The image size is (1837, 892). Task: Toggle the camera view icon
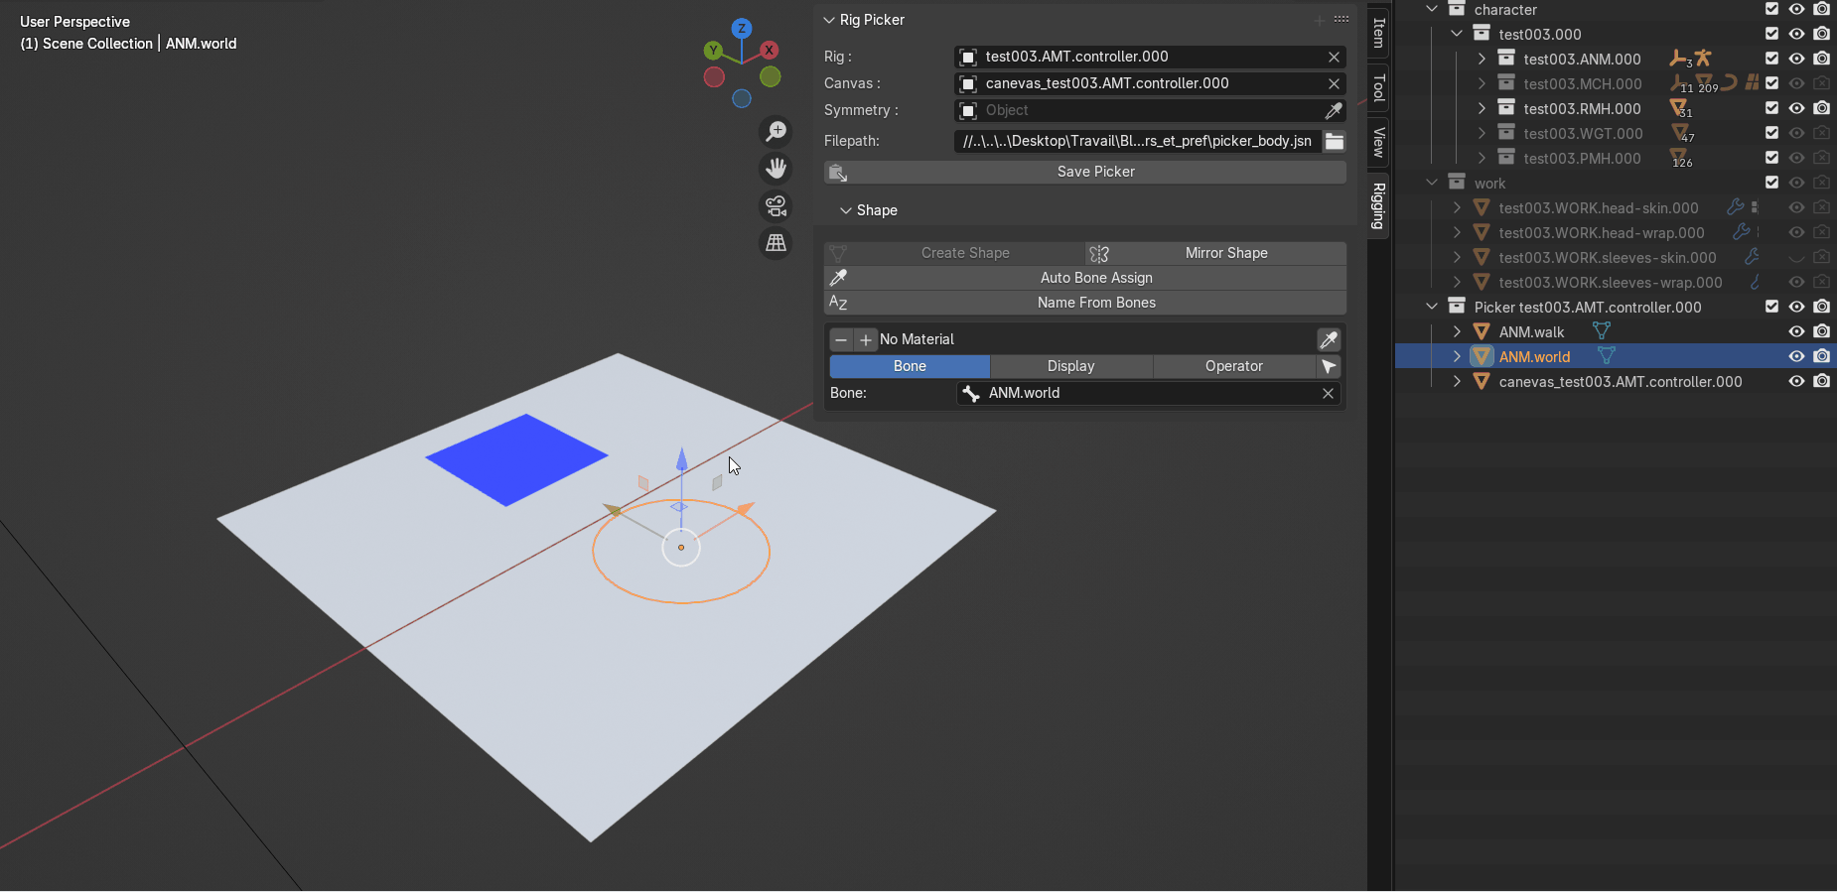776,205
